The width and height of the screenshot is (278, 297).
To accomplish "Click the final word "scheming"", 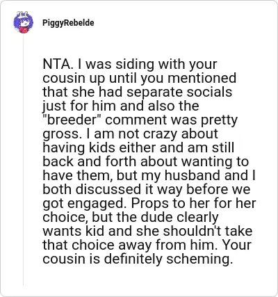I will point(199,259).
